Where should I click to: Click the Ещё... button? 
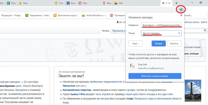135,43
